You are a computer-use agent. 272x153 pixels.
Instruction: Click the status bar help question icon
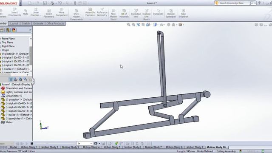263,151
